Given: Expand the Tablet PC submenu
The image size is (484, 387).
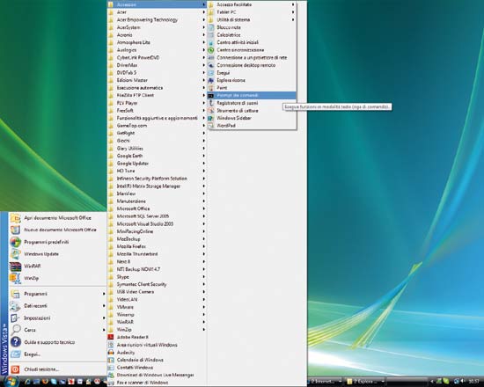Looking at the screenshot, I should pos(252,12).
